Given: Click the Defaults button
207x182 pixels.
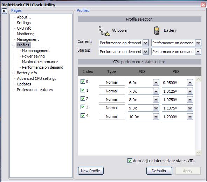Looking at the screenshot, I should (x=159, y=171).
